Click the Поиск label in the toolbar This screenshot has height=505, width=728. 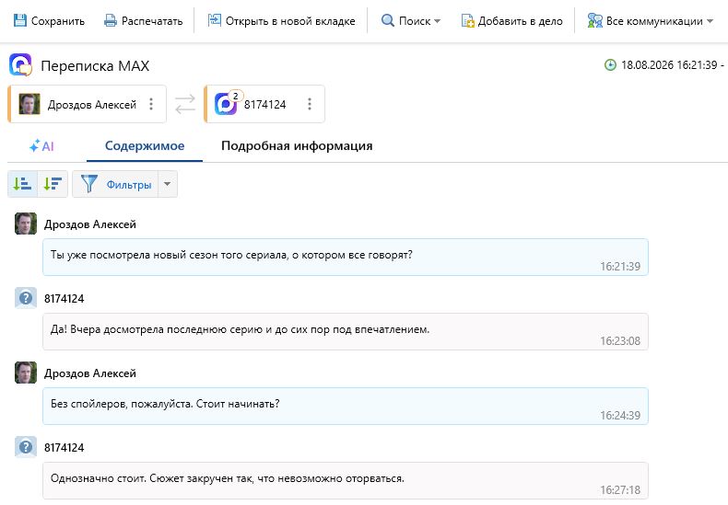pos(415,21)
